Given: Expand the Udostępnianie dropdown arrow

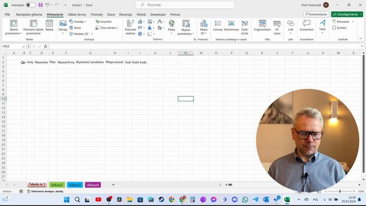Looking at the screenshot, I should tap(361, 14).
